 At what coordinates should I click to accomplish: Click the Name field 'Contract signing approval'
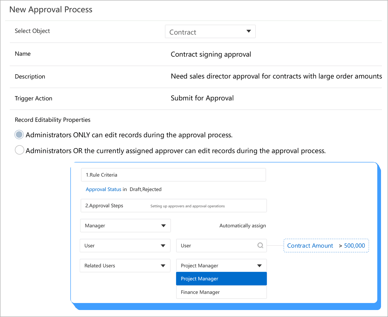pyautogui.click(x=211, y=55)
